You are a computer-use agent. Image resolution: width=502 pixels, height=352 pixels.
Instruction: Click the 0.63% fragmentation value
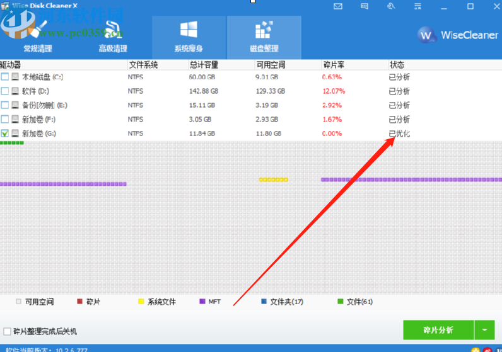tap(332, 77)
